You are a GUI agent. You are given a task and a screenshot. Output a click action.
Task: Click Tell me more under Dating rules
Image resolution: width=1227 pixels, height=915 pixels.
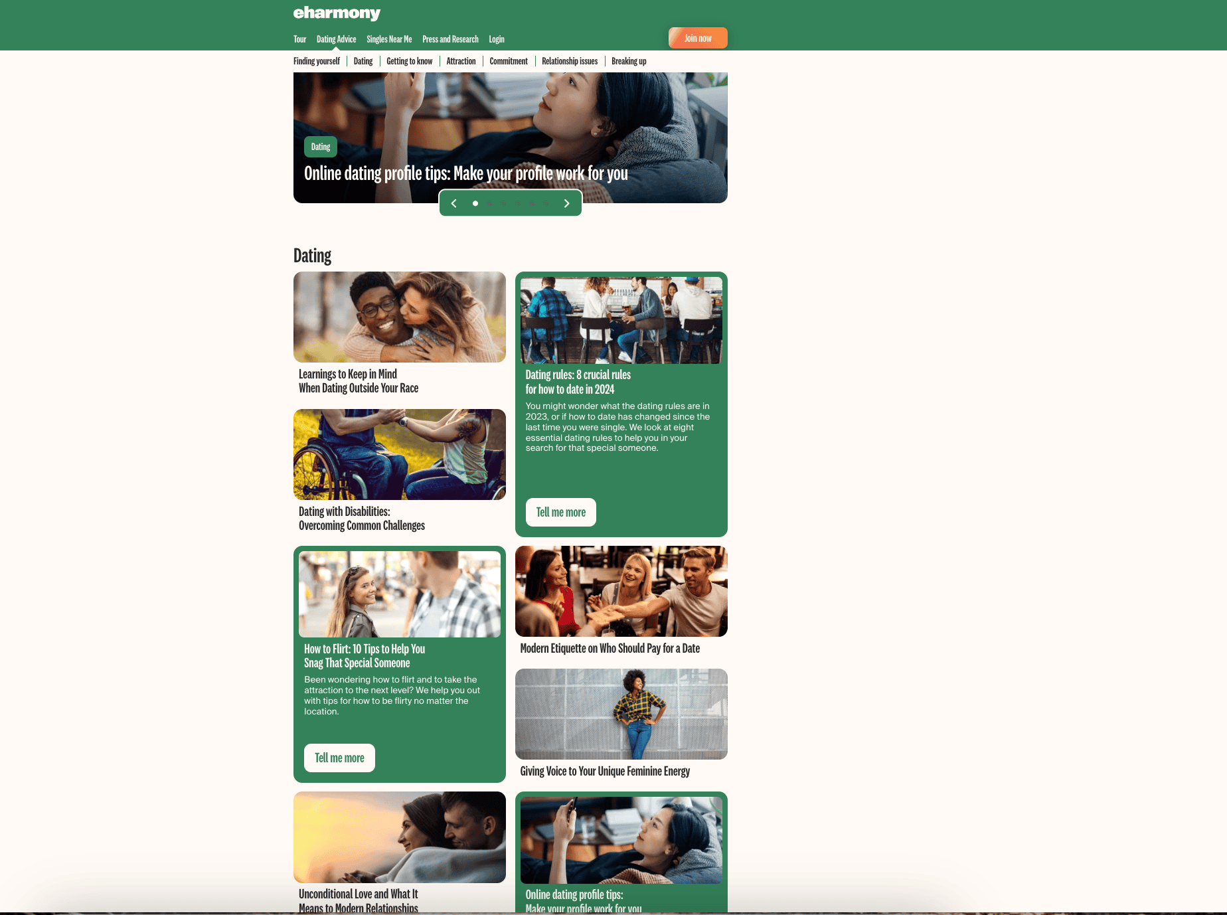point(560,512)
